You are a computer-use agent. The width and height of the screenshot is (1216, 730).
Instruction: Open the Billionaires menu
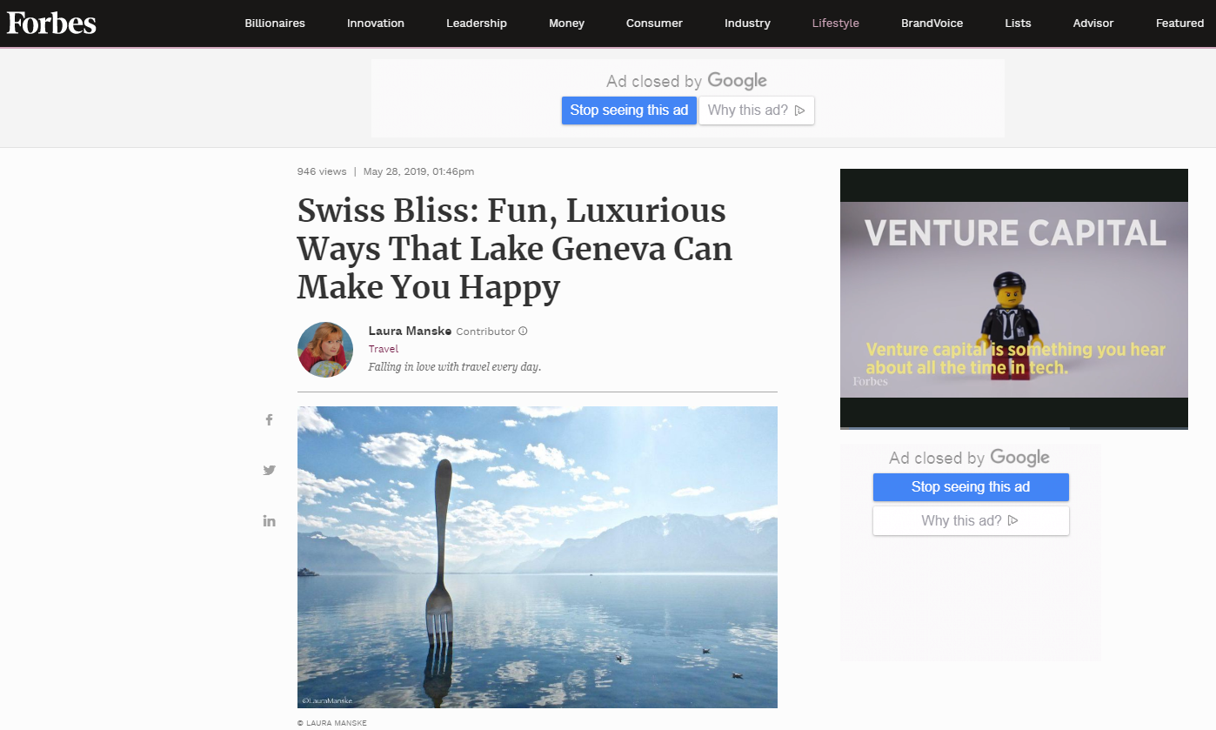pos(275,23)
